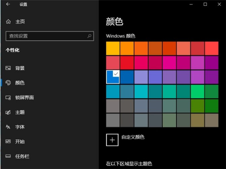Viewport: 226px width, 169px height.
Task: Click the 开始 start tiles icon
Action: [8, 142]
